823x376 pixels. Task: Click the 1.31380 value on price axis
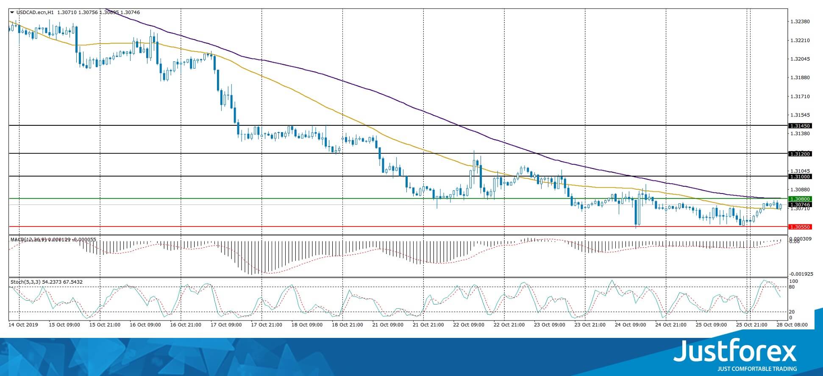[x=800, y=133]
